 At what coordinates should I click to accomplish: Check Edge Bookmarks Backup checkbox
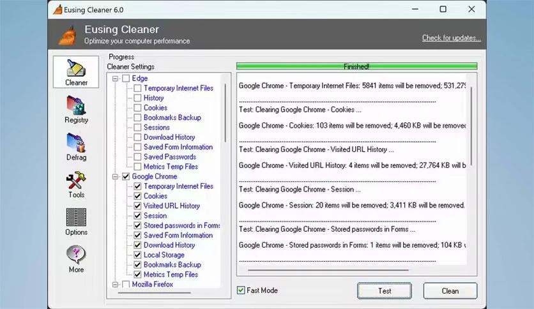click(x=137, y=117)
